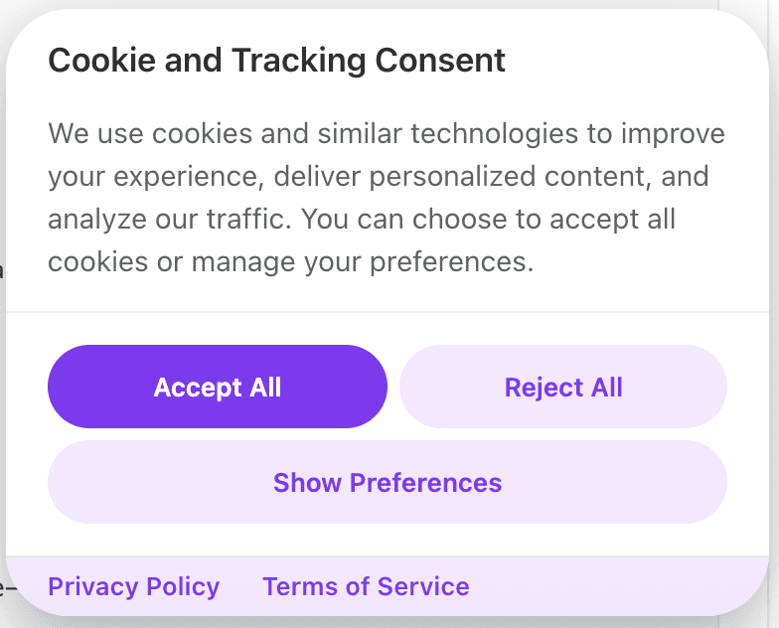Choose Reject All to refuse cookies
This screenshot has height=628, width=779.
point(563,387)
